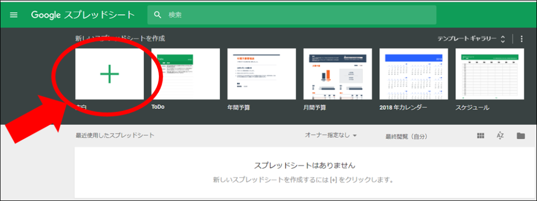Viewport: 537px width, 201px height.
Task: Click the テンプレート ギャラリー up-down arrows
Action: (502, 39)
